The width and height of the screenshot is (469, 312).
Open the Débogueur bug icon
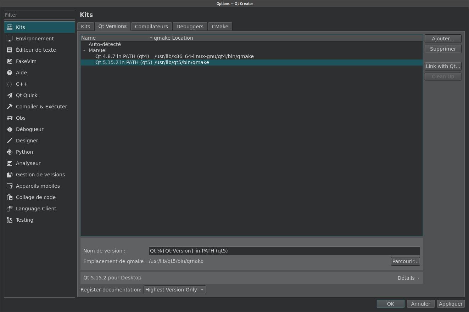coord(10,129)
